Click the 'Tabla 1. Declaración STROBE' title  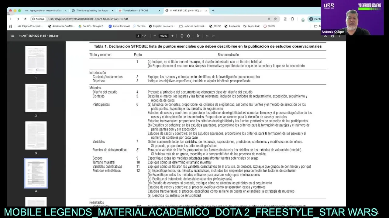(x=208, y=46)
